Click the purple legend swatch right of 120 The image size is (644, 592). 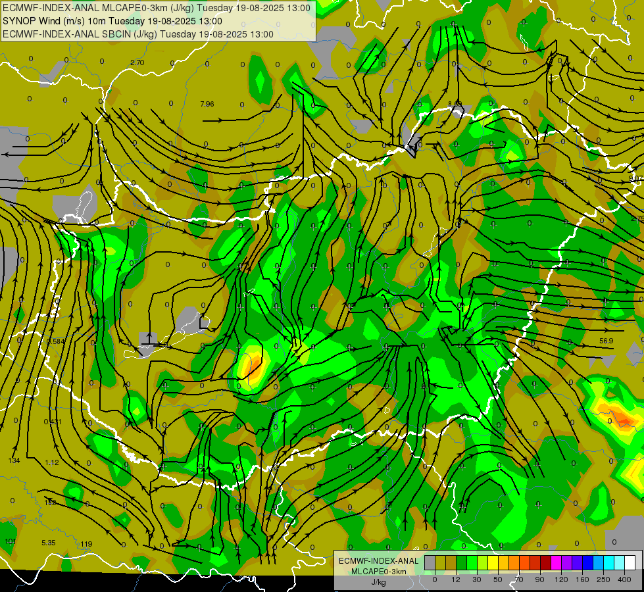(567, 562)
